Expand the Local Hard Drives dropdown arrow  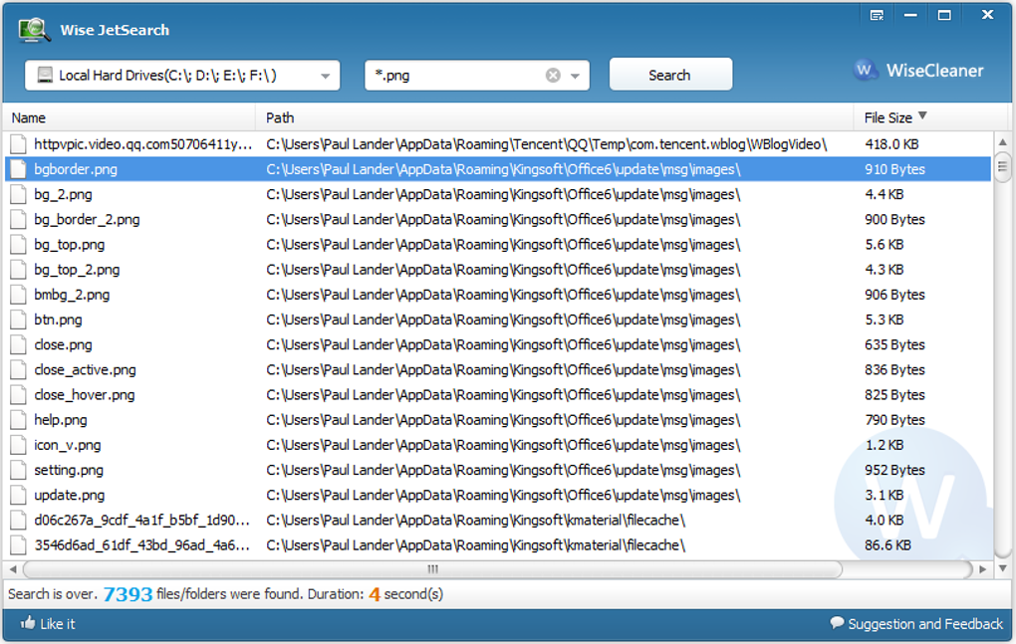pyautogui.click(x=326, y=76)
